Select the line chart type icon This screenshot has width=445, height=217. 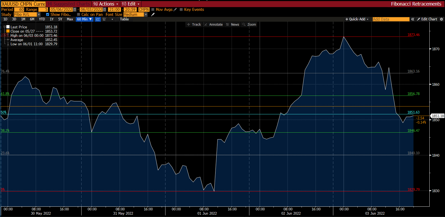coord(98,19)
